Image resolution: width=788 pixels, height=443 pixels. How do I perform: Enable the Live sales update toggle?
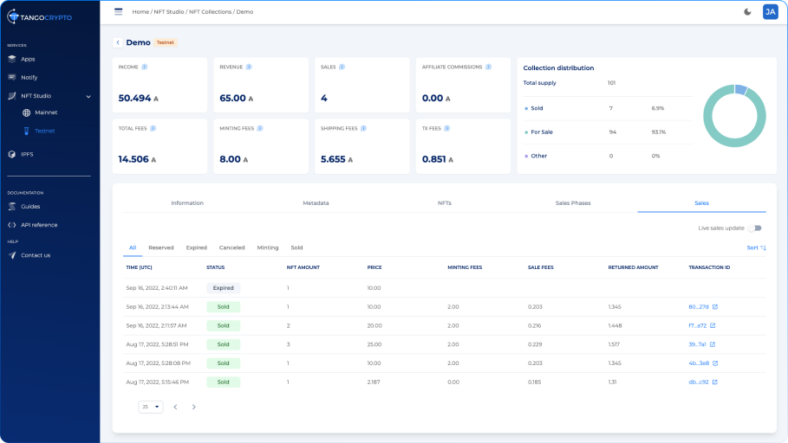tap(755, 228)
